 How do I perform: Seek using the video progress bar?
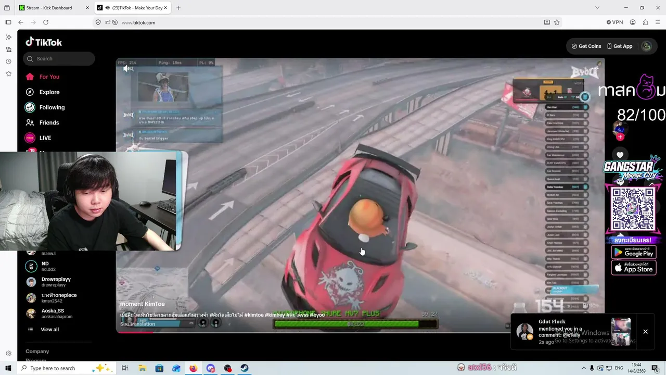tap(360, 332)
